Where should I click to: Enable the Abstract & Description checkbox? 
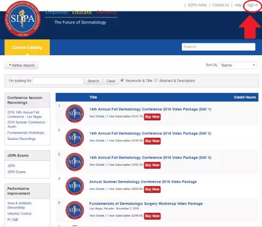pyautogui.click(x=156, y=80)
